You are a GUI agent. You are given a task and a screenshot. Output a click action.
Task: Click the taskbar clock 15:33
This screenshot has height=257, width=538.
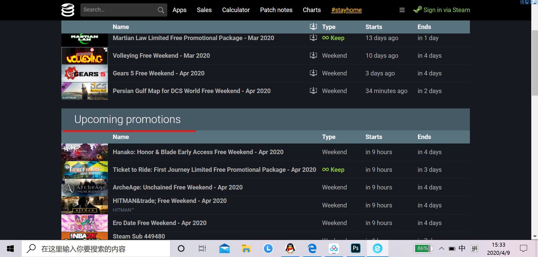tap(498, 245)
